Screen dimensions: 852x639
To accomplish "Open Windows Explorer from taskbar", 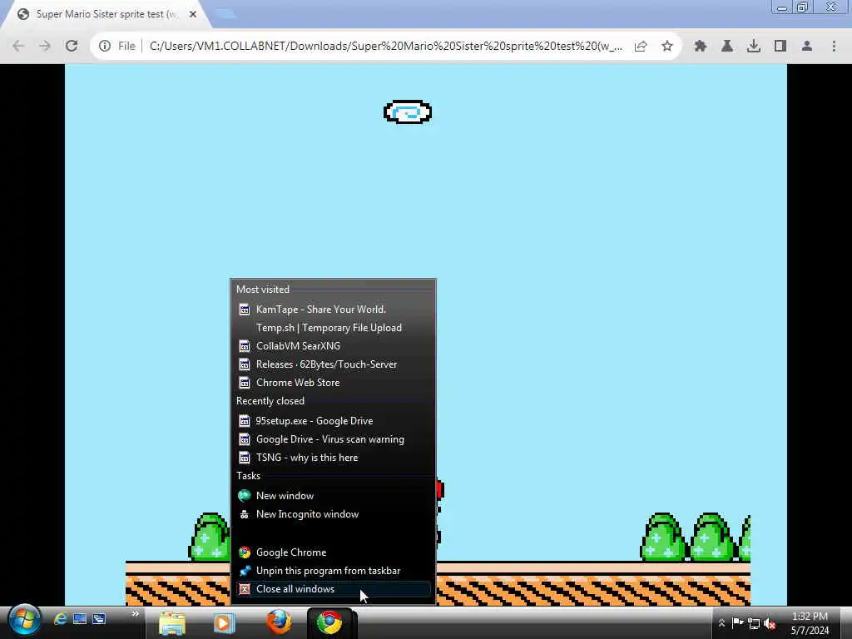I will 172,623.
